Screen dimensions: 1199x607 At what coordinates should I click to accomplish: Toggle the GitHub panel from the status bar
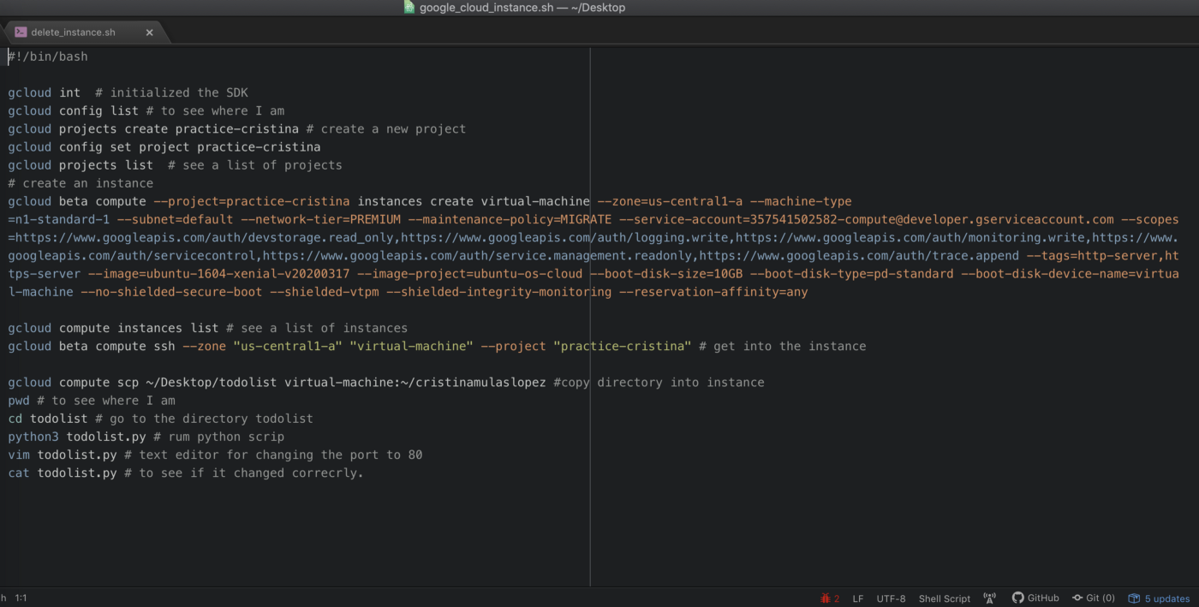(x=1035, y=598)
